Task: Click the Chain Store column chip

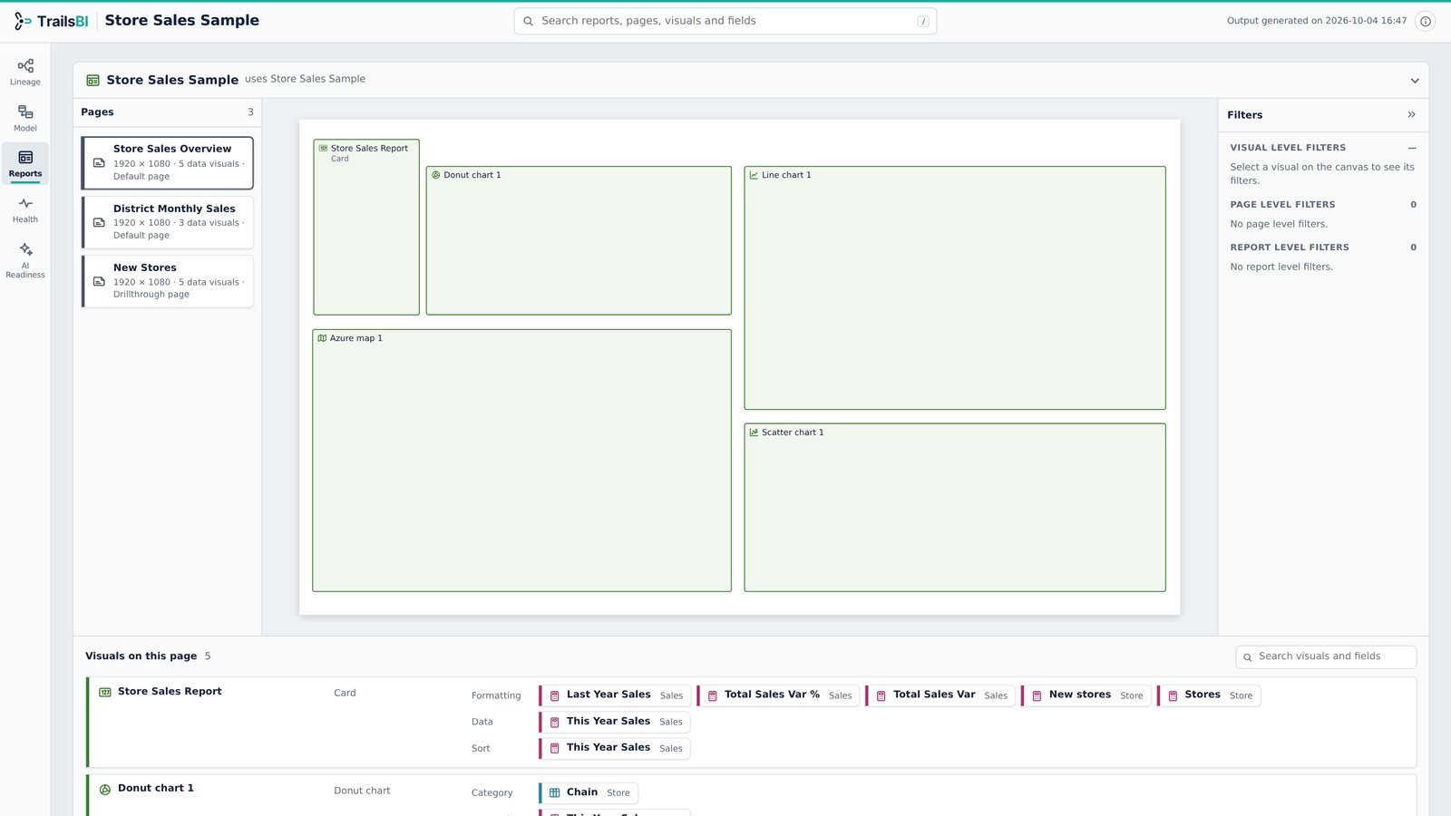Action: coord(589,792)
